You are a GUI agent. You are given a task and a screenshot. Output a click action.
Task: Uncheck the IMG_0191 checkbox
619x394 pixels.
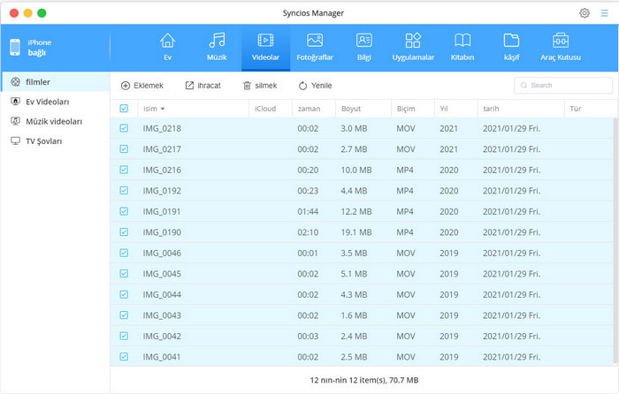point(124,213)
